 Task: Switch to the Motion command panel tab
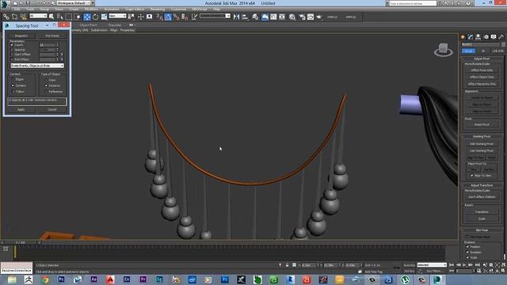click(x=486, y=37)
